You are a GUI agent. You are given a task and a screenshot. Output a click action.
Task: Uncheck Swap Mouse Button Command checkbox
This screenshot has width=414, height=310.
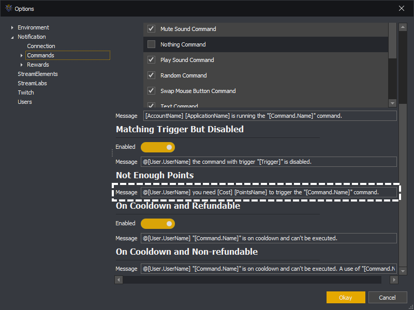click(151, 91)
